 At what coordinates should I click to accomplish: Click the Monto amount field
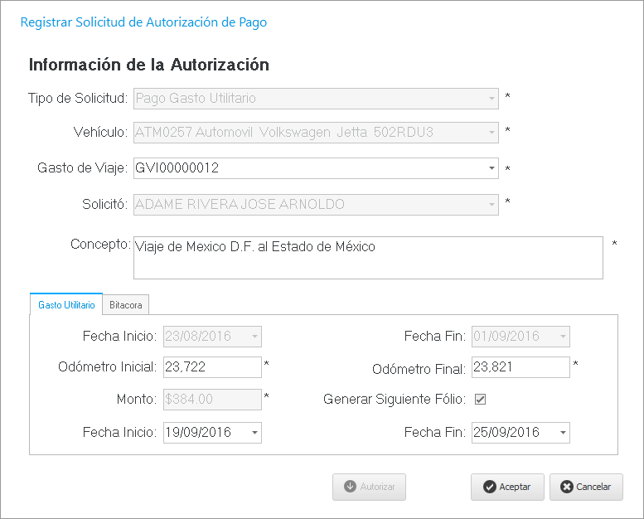tap(212, 399)
